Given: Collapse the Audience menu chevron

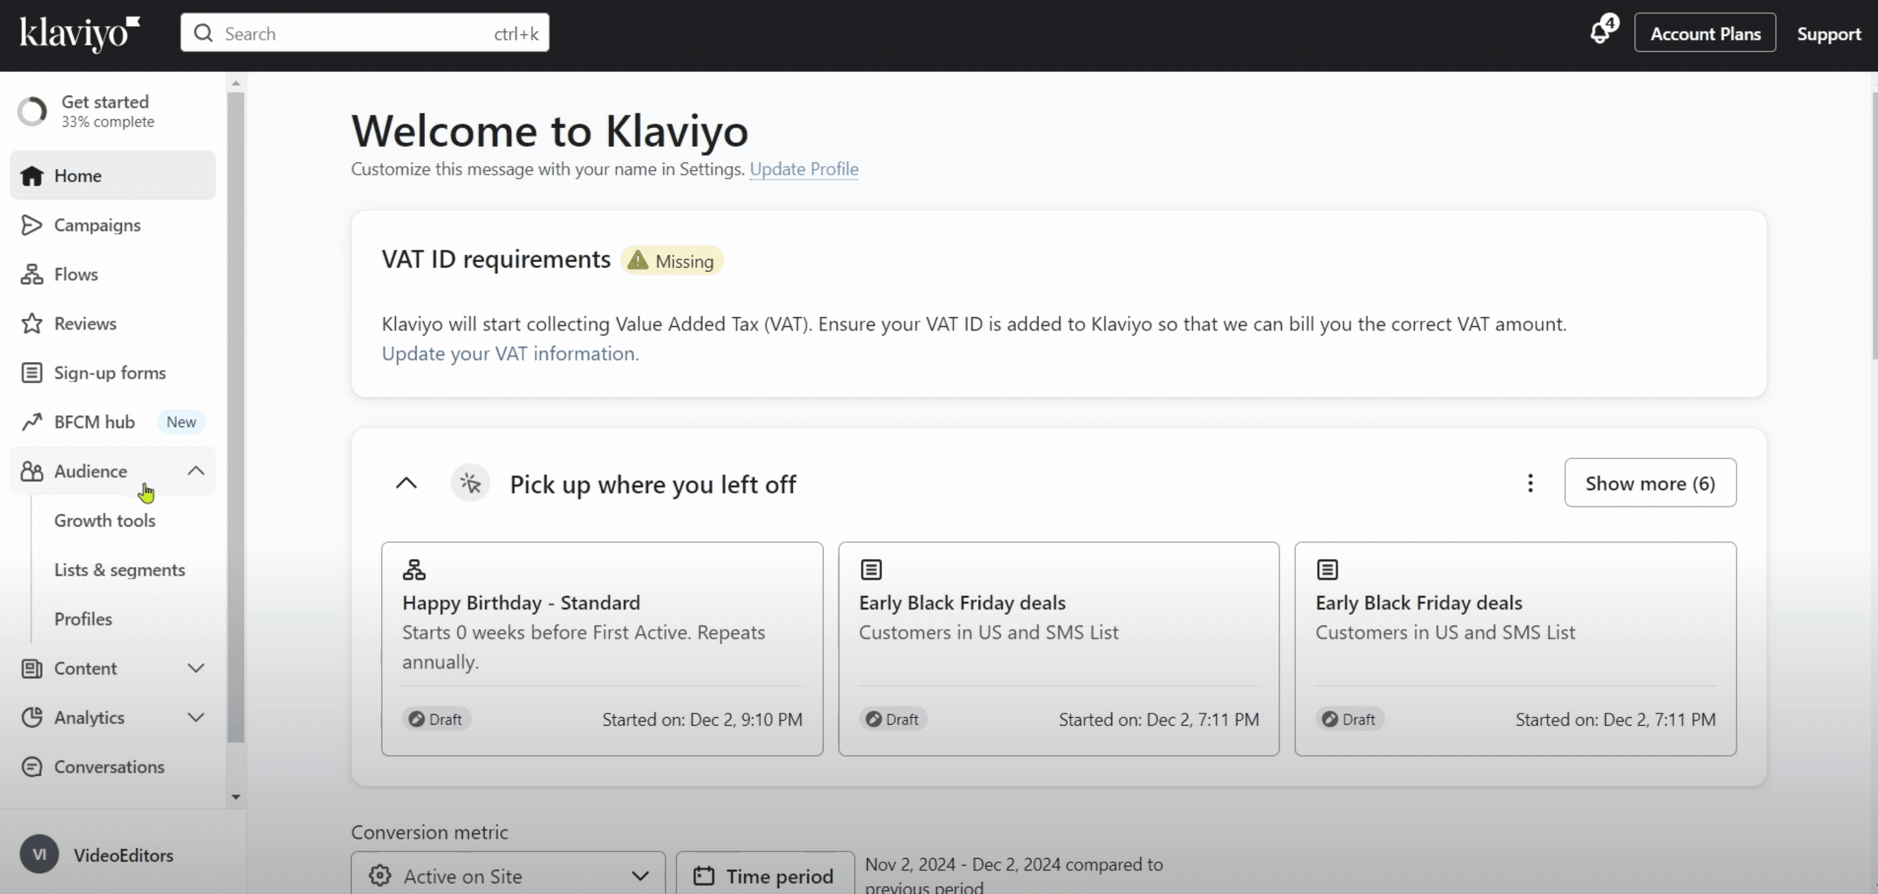Looking at the screenshot, I should [195, 471].
